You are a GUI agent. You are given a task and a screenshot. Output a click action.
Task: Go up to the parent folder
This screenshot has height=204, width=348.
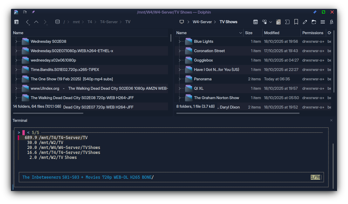pyautogui.click(x=36, y=22)
